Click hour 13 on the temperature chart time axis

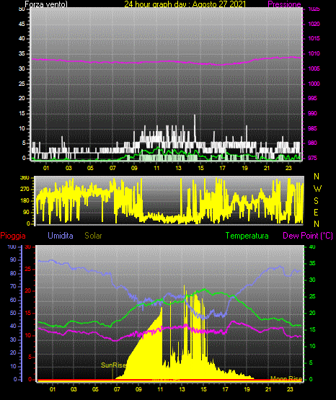[x=182, y=389]
